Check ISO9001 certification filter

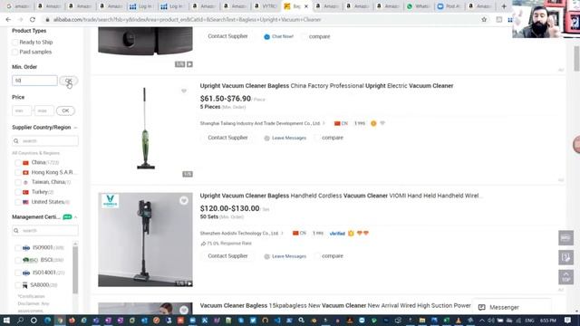tap(18, 248)
